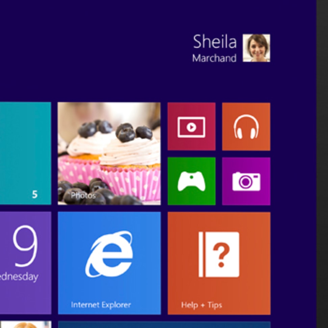
Task: Click the 'Help + Tips' label text
Action: point(201,305)
